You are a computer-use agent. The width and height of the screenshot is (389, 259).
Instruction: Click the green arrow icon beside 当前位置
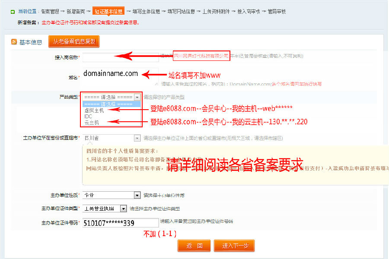[13, 12]
